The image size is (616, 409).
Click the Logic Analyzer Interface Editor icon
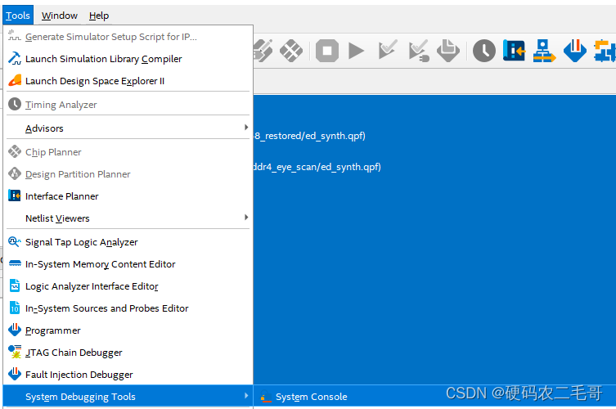[15, 285]
